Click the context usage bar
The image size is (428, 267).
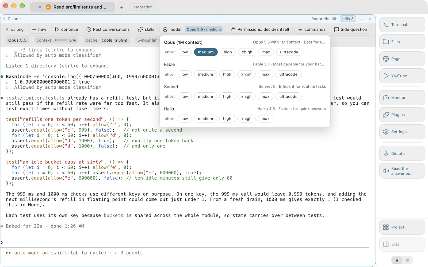[x=56, y=40]
